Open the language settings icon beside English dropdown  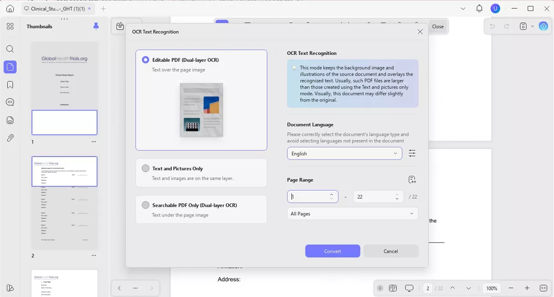coord(412,153)
